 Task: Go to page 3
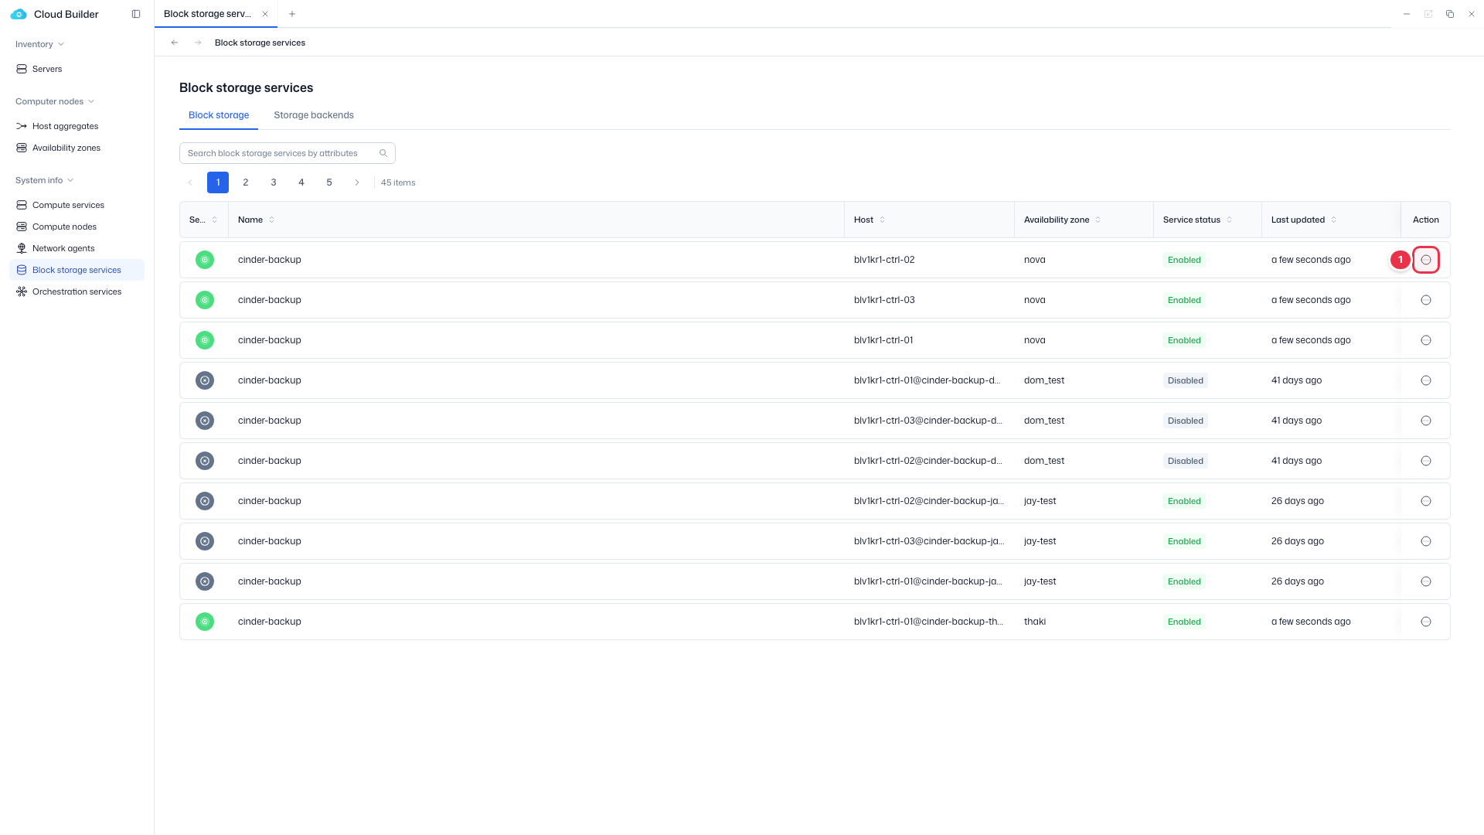274,182
